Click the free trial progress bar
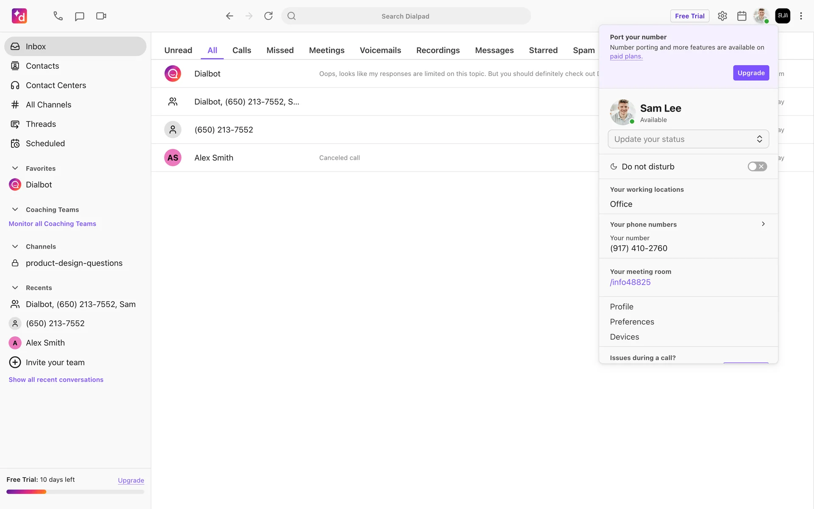 point(75,492)
